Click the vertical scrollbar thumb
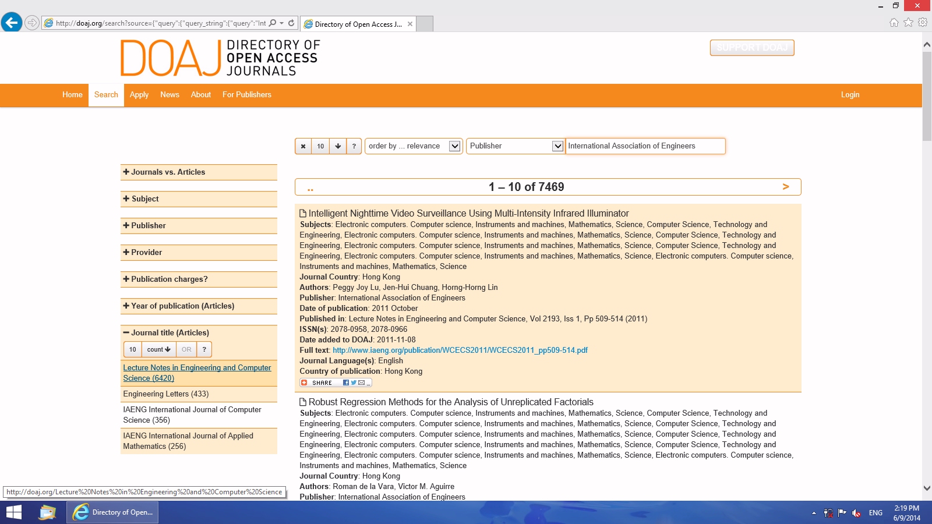The image size is (932, 524). (x=927, y=96)
